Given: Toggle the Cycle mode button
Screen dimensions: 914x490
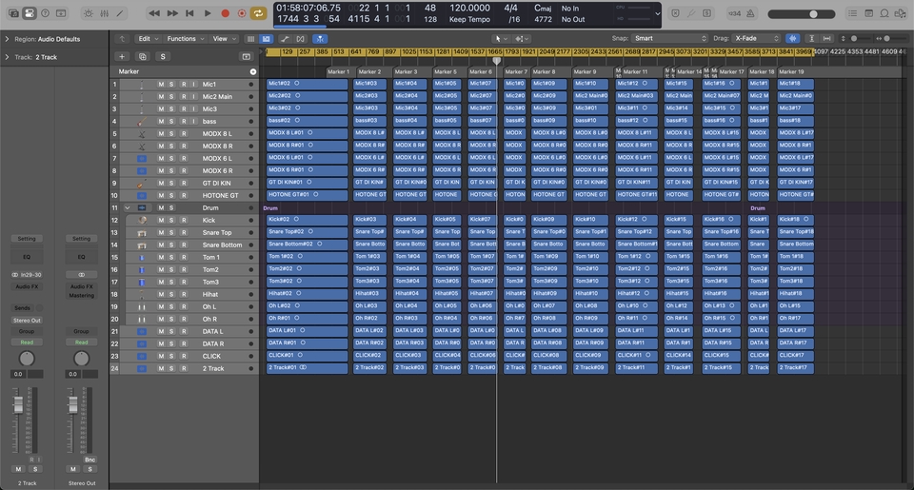Looking at the screenshot, I should coord(258,13).
